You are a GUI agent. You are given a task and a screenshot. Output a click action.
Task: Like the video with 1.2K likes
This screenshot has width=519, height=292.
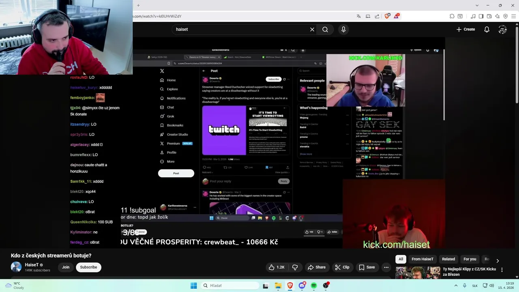[x=277, y=267]
